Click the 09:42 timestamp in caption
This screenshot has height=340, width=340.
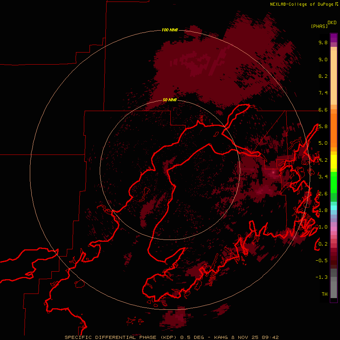(x=270, y=337)
